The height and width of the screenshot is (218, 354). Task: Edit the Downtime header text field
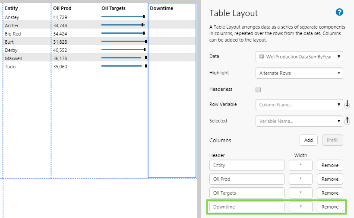point(247,207)
